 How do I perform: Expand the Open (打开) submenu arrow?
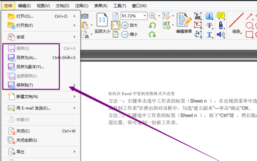coord(75,16)
